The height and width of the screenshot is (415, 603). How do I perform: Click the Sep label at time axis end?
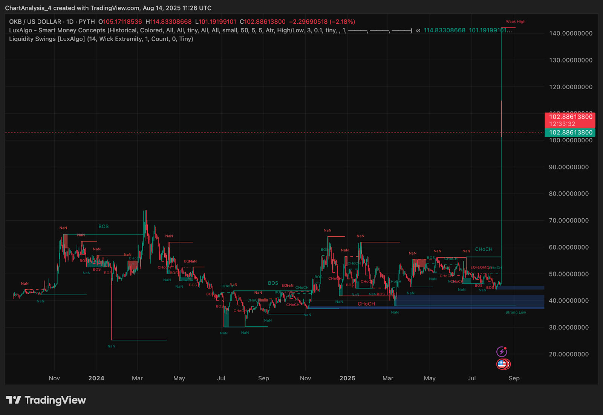[x=514, y=378]
